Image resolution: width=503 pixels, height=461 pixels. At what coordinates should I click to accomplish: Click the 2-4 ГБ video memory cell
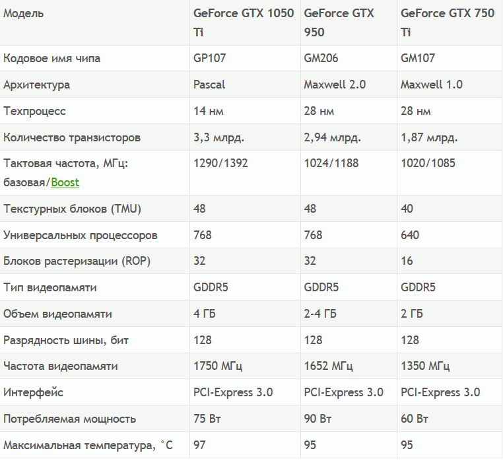point(320,314)
